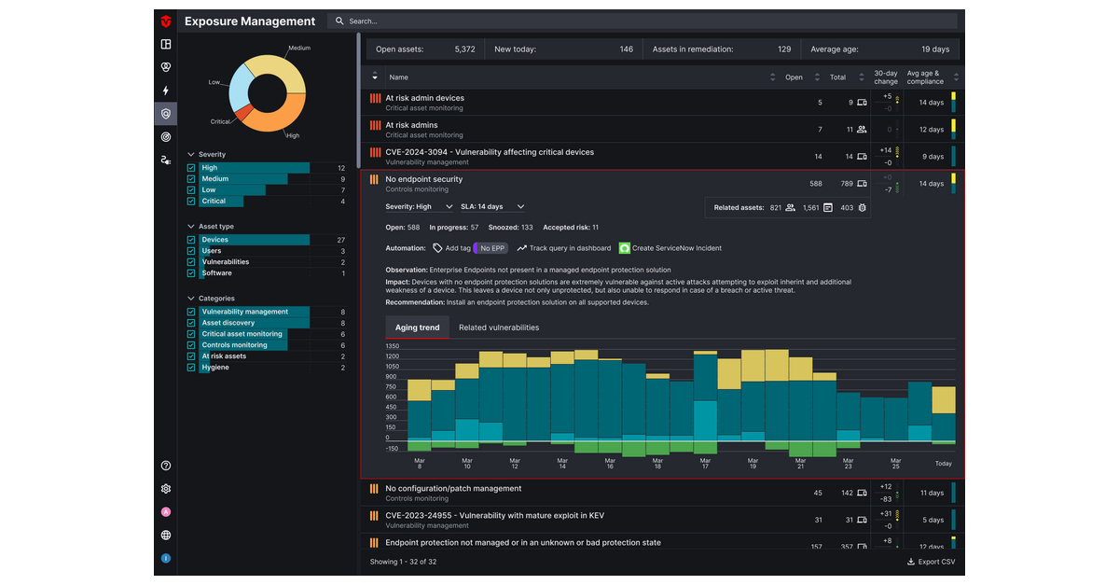
Task: Open the dashboard layout icon in sidebar
Action: (x=166, y=44)
